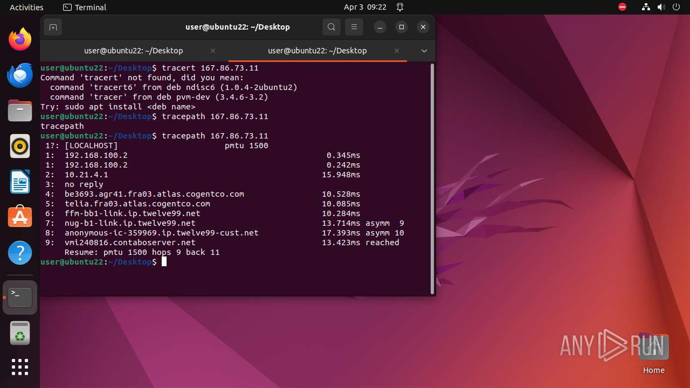Close the second terminal tab

pos(397,51)
